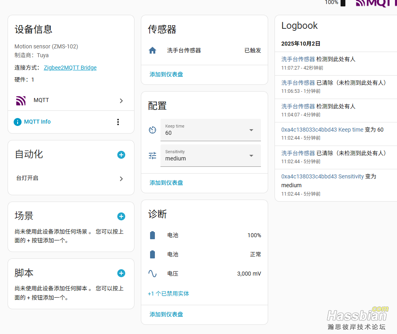This screenshot has height=334, width=397.
Task: Click the add automation plus icon
Action: pyautogui.click(x=121, y=155)
